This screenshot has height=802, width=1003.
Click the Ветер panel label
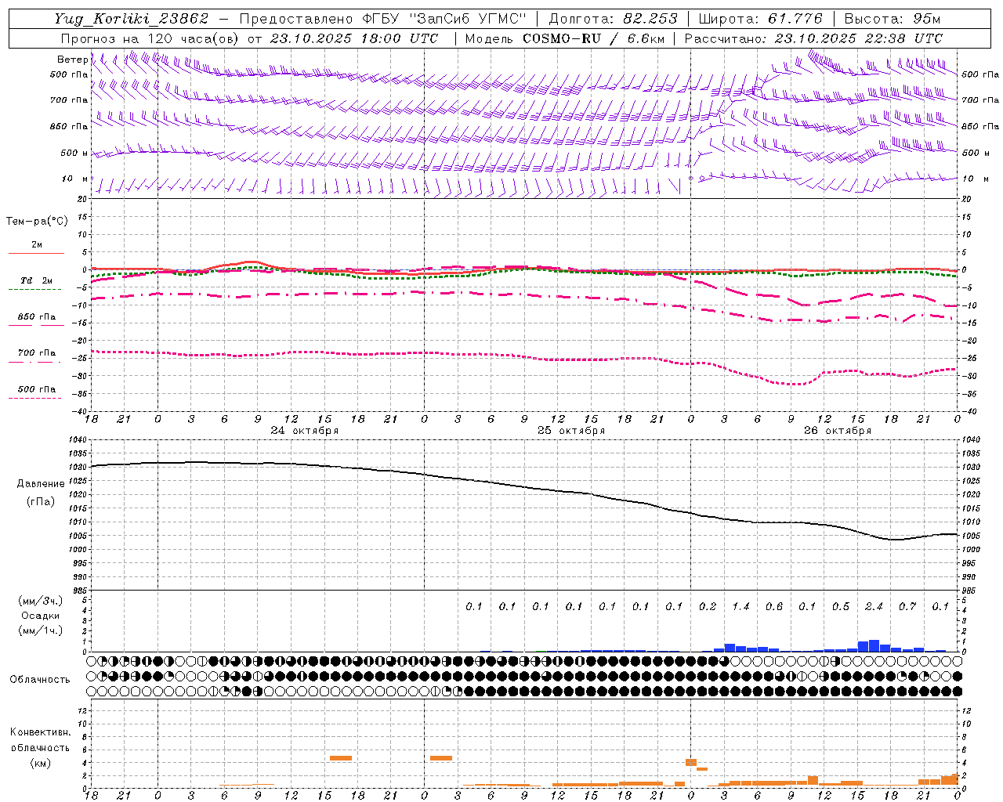pyautogui.click(x=72, y=60)
